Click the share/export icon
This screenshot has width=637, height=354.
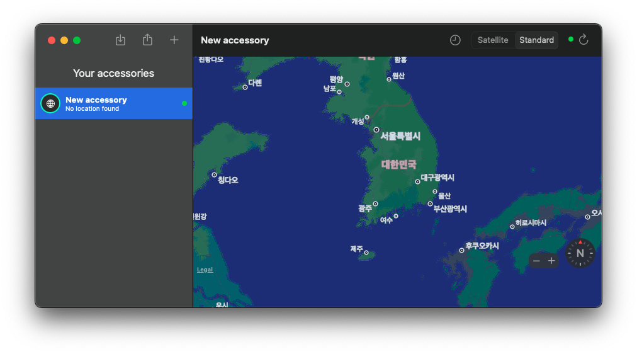click(x=147, y=40)
